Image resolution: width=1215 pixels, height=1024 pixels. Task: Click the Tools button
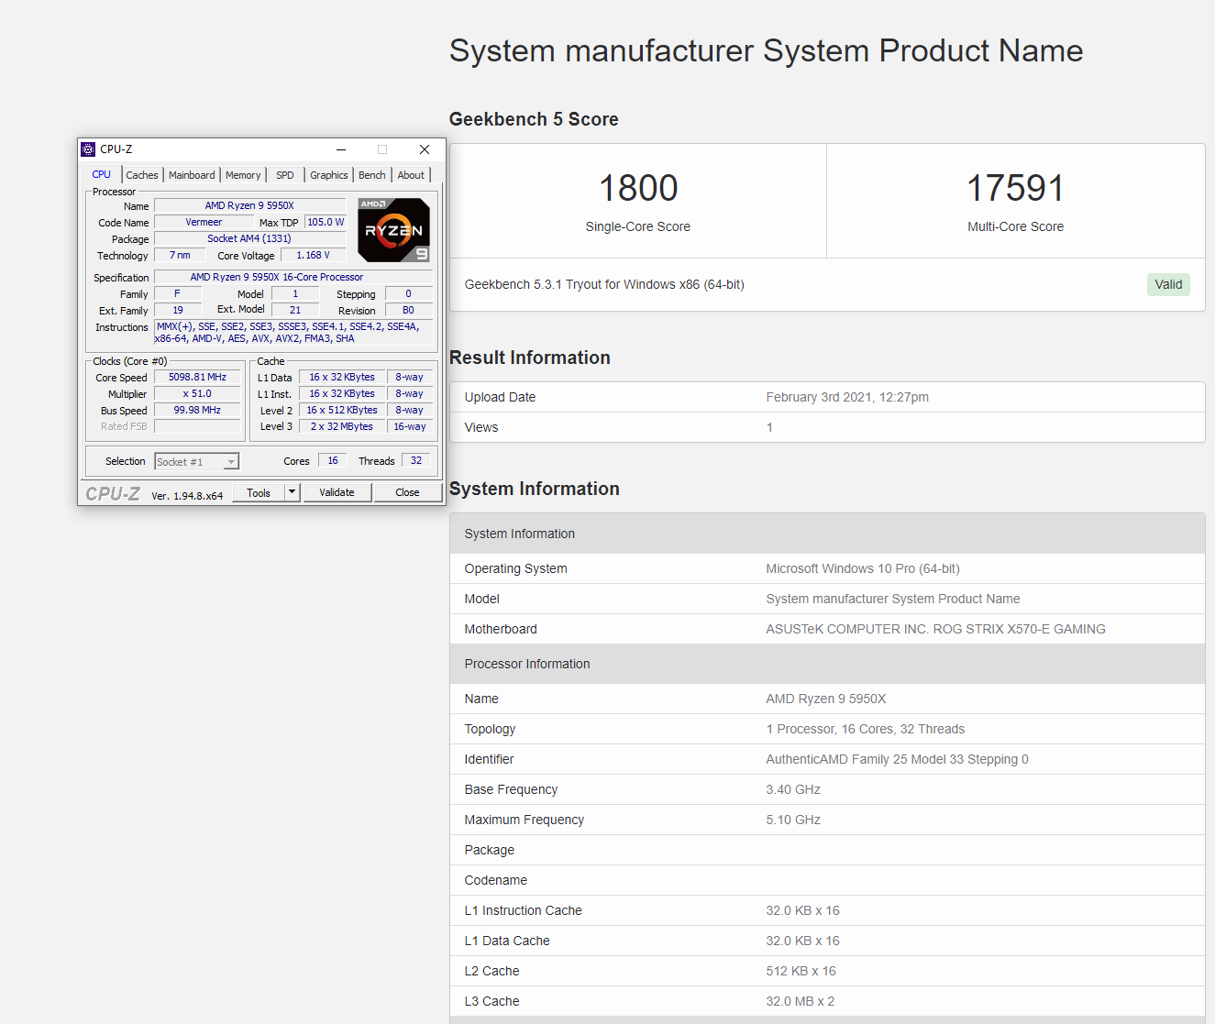click(259, 492)
